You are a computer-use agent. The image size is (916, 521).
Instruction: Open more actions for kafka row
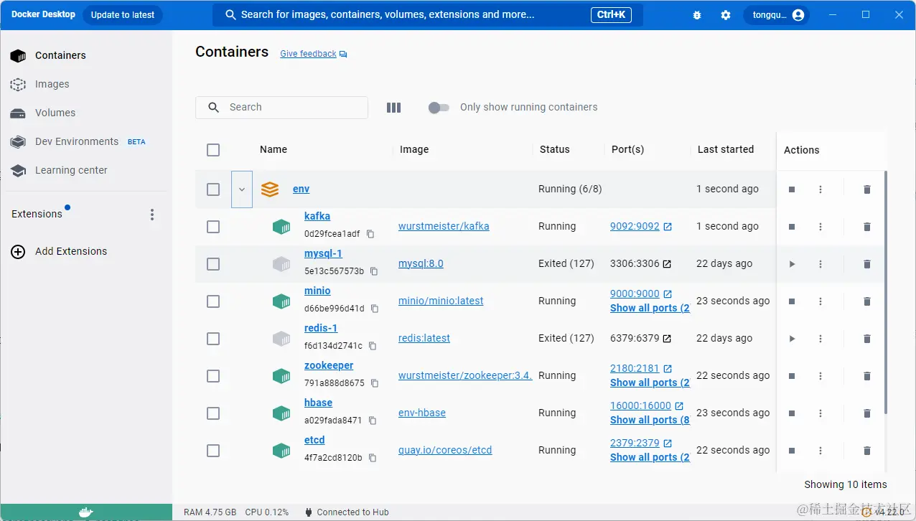[821, 227]
